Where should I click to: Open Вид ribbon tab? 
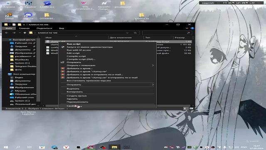(x=62, y=28)
